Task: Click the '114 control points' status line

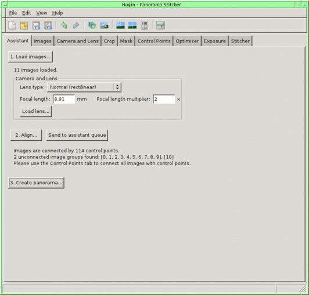Action: (66, 151)
